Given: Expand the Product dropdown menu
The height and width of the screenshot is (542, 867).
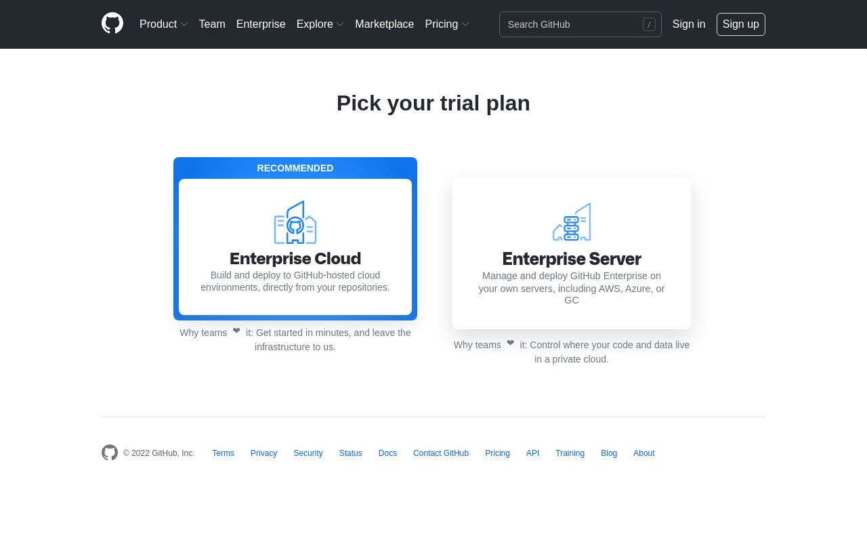Looking at the screenshot, I should [x=163, y=24].
